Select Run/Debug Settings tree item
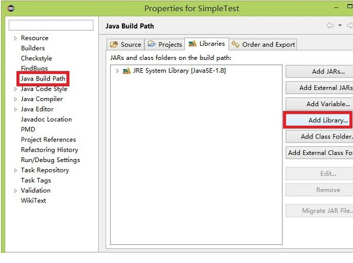 tap(51, 160)
